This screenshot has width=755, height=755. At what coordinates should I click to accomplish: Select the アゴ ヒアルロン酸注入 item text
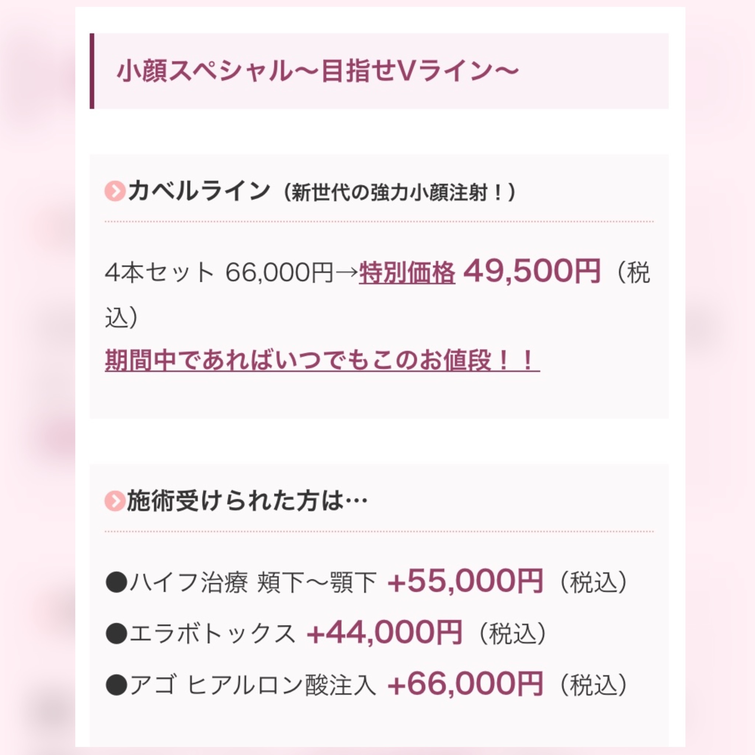pos(253,685)
